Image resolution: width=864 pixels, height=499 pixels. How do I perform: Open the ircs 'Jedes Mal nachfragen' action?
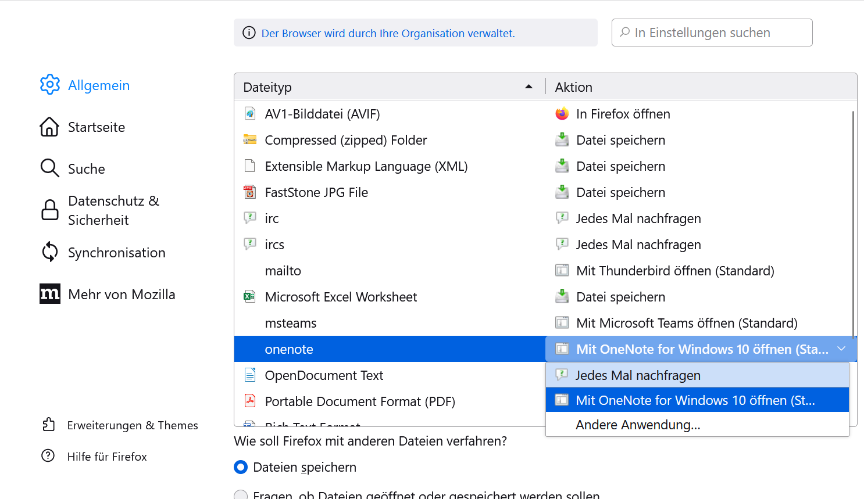click(701, 244)
